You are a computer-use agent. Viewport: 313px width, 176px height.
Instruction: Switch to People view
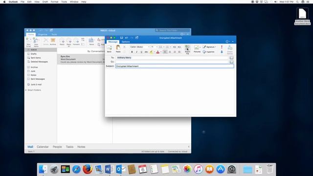pos(57,147)
